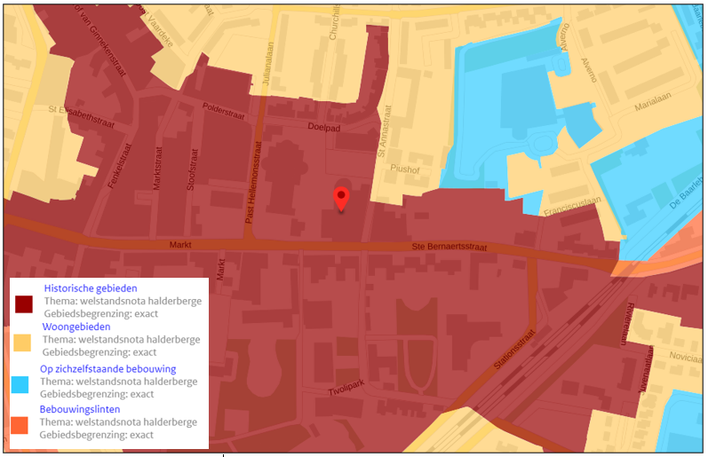
Task: Click the Stationsstraat street label
Action: point(514,350)
